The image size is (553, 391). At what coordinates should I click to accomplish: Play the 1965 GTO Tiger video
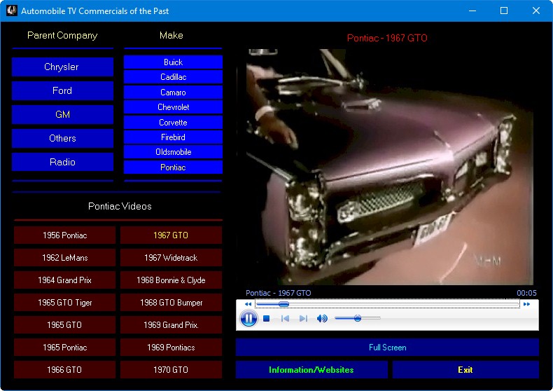(x=65, y=303)
